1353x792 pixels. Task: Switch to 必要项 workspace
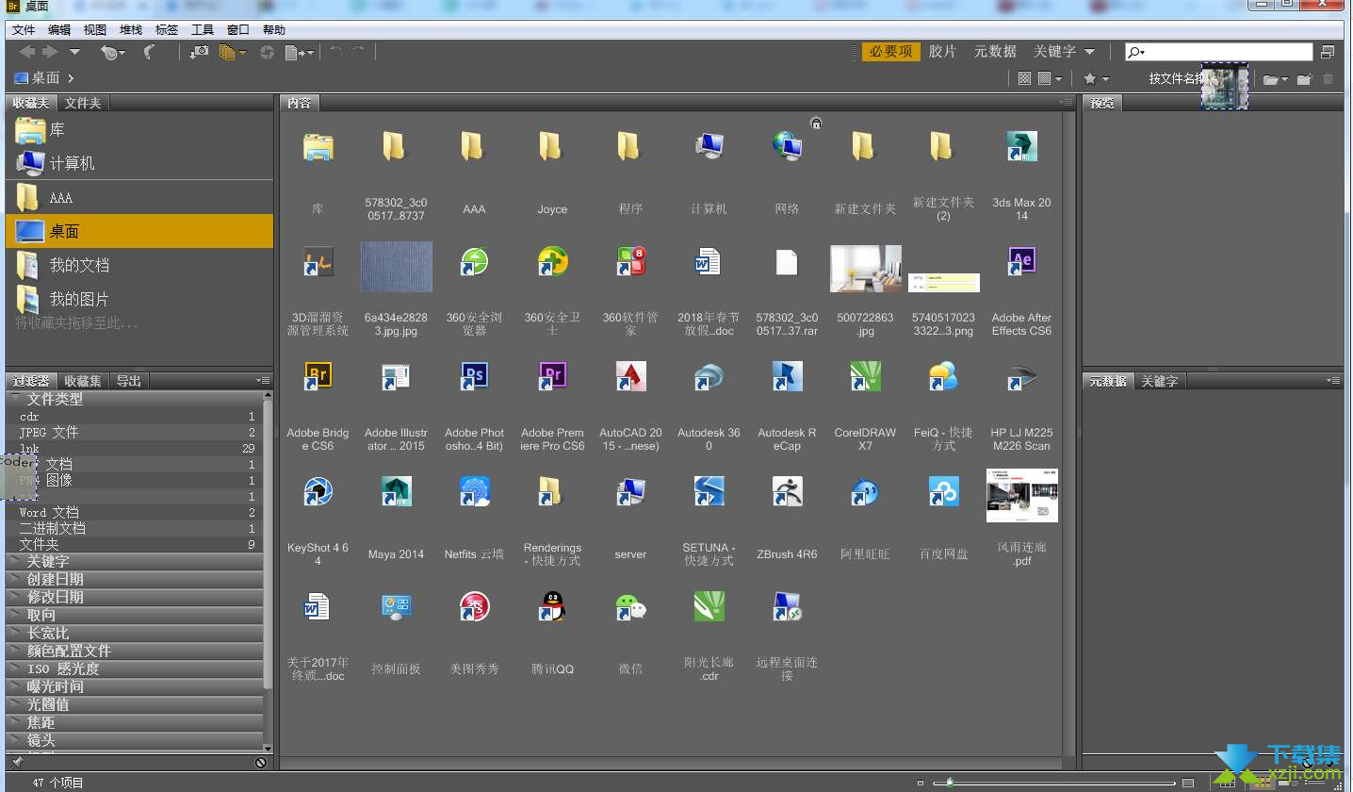coord(890,51)
